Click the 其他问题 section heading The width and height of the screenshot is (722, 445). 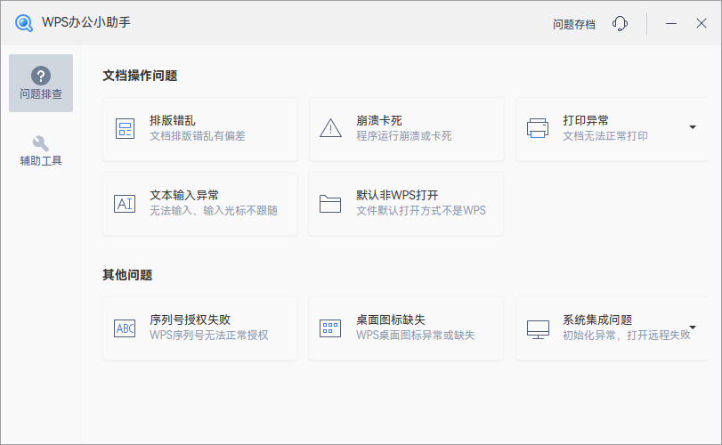[127, 275]
